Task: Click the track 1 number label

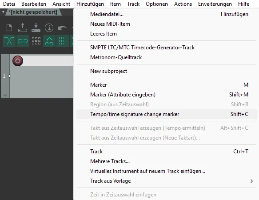Action: click(x=4, y=76)
